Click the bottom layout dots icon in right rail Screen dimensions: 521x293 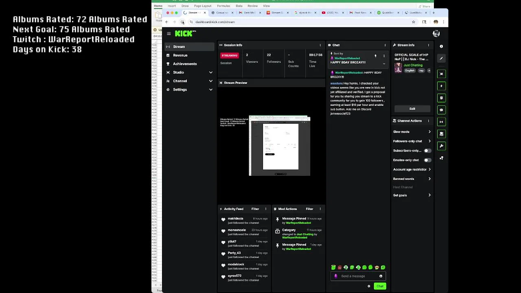(x=441, y=158)
